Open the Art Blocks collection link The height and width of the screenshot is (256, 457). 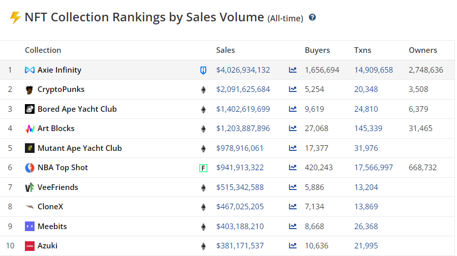pyautogui.click(x=56, y=129)
